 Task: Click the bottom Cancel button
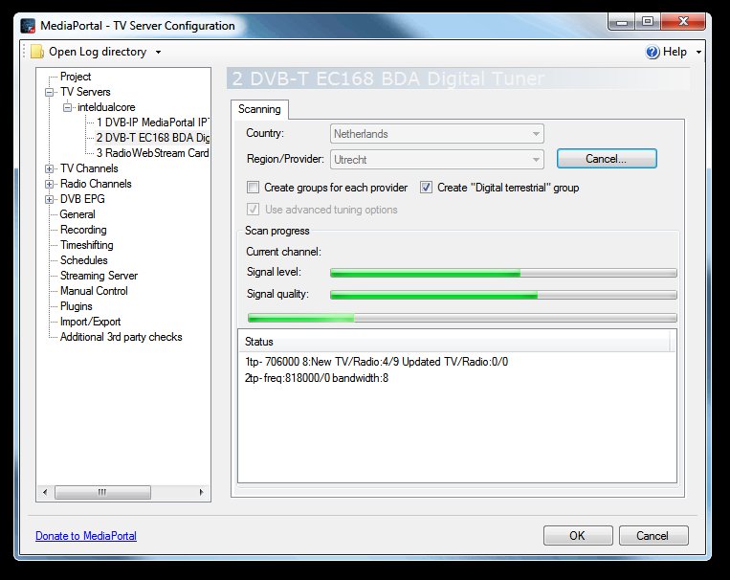[653, 536]
